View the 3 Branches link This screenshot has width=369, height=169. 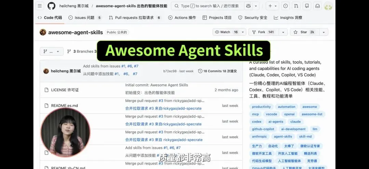80,51
